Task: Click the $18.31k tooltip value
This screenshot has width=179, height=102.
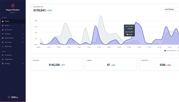Action: point(130,29)
